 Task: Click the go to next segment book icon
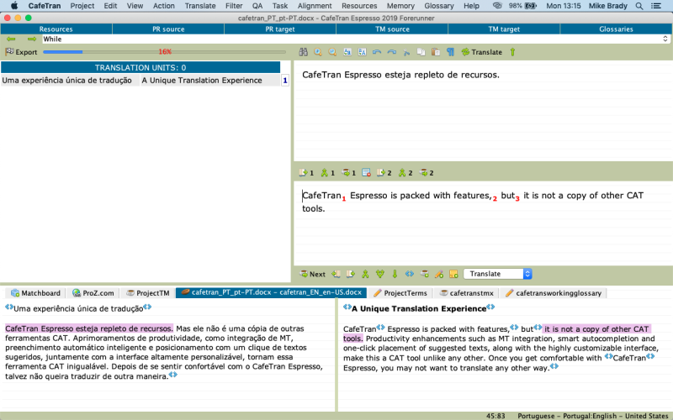[x=351, y=274]
